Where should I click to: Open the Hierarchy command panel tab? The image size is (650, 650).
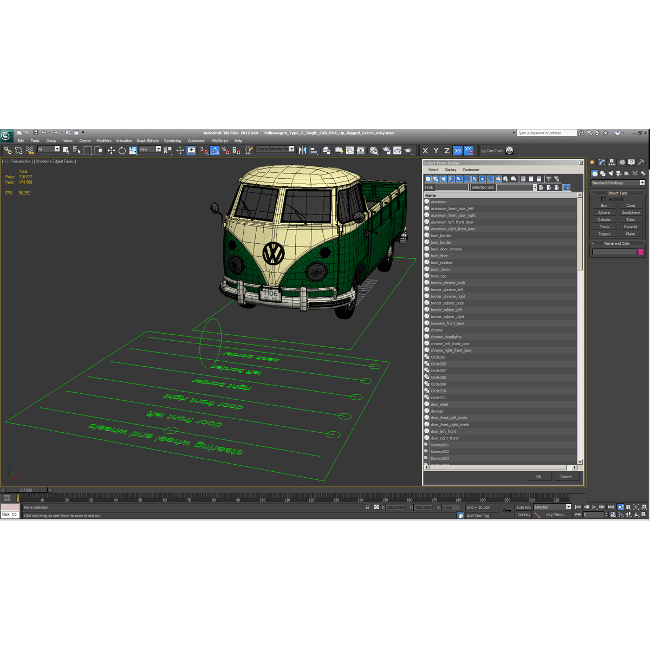pyautogui.click(x=612, y=162)
